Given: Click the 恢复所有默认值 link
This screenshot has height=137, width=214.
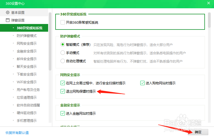Looking at the screenshot, I should point(17,133).
